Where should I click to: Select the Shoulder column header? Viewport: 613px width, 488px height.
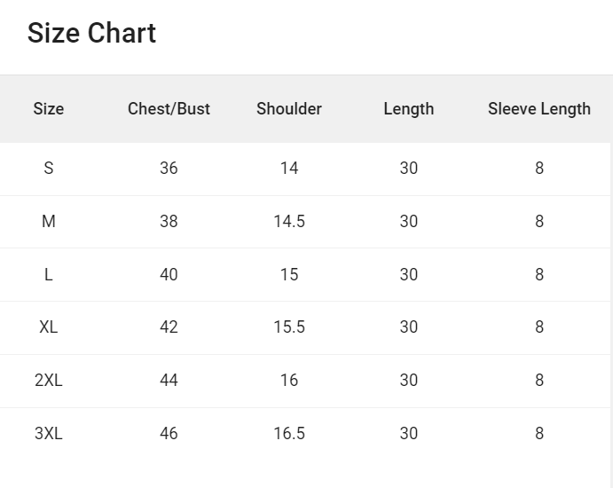(289, 109)
